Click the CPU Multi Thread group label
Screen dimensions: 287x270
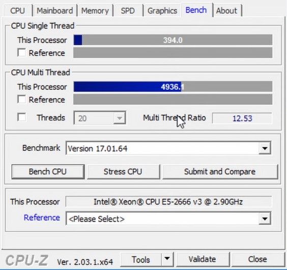point(40,72)
